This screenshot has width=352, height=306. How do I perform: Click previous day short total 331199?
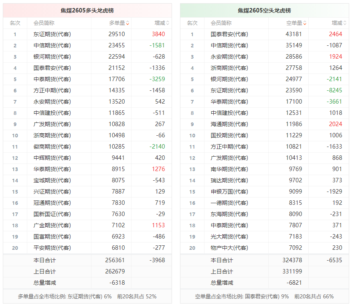[x=292, y=271]
